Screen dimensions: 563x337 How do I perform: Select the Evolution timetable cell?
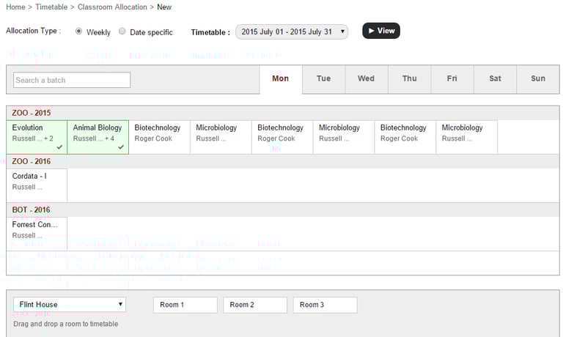tap(37, 137)
